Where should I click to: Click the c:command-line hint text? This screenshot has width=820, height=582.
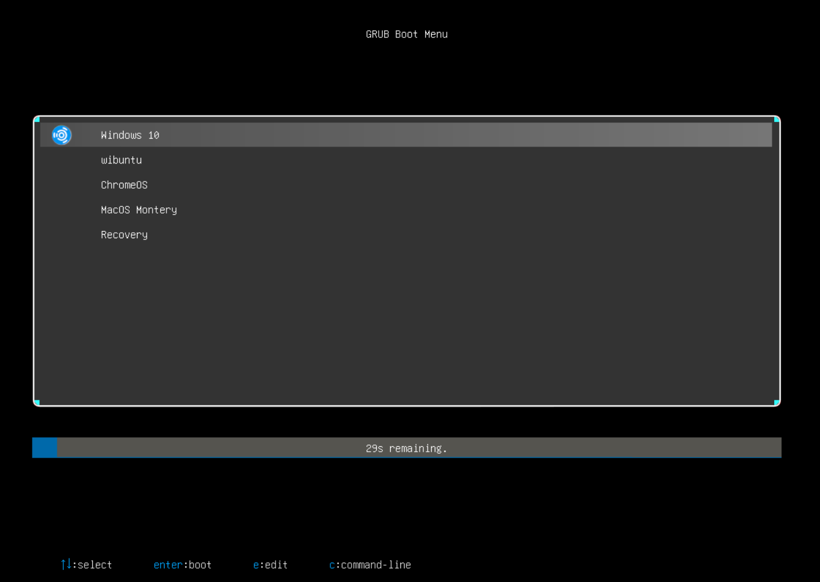tap(370, 565)
